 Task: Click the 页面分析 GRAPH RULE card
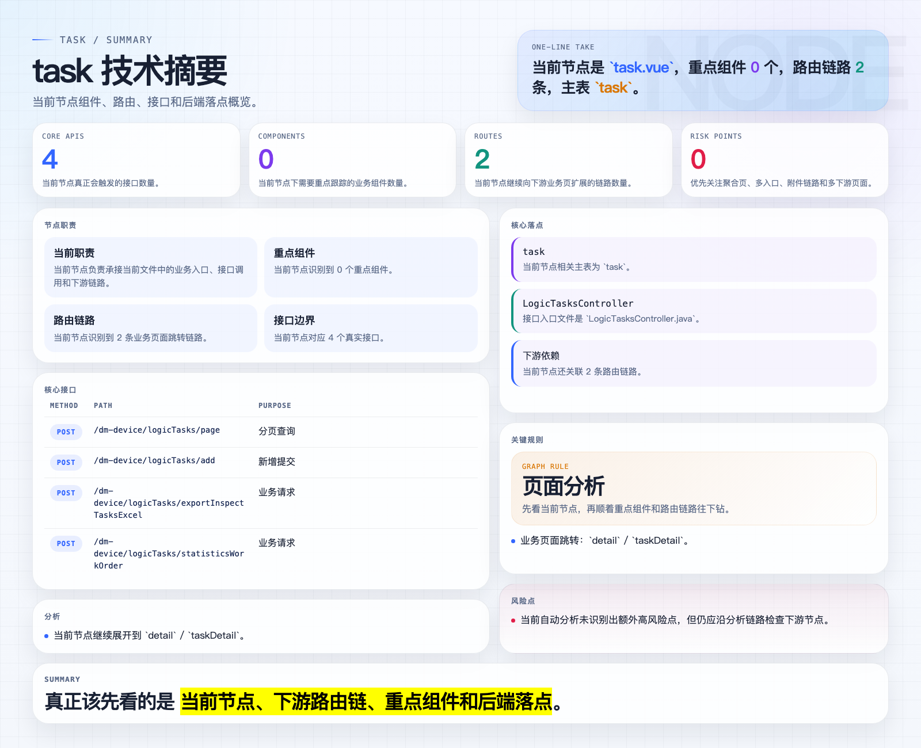point(694,489)
